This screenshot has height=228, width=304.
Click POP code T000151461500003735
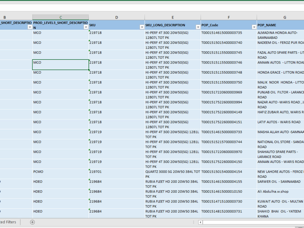(x=229, y=35)
